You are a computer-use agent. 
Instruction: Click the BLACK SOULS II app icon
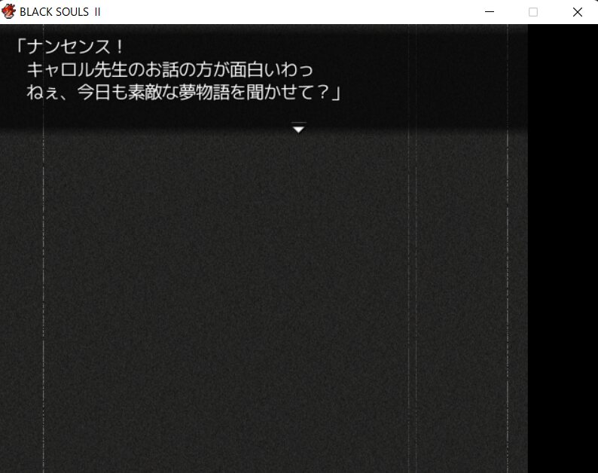[8, 11]
